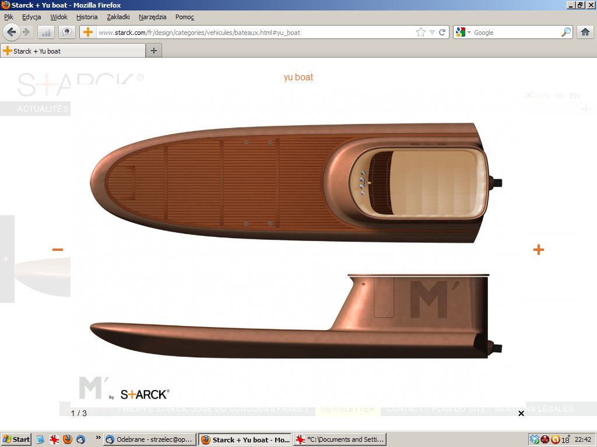Click the top view boat image
597x447 pixels.
[x=296, y=183]
